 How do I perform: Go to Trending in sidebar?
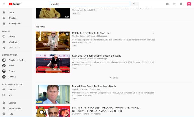point(13,18)
